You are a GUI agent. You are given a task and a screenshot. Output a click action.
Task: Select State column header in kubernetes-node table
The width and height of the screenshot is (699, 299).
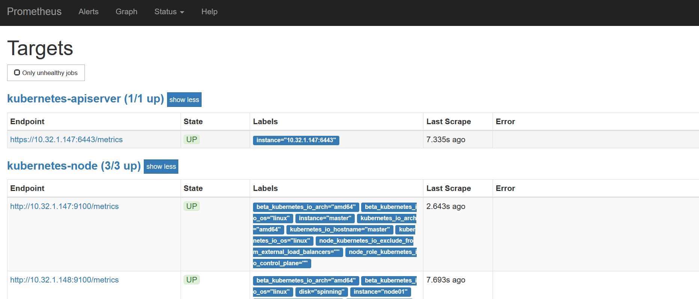tap(193, 188)
